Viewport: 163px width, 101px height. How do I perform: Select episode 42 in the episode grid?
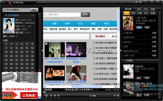(x=32, y=68)
